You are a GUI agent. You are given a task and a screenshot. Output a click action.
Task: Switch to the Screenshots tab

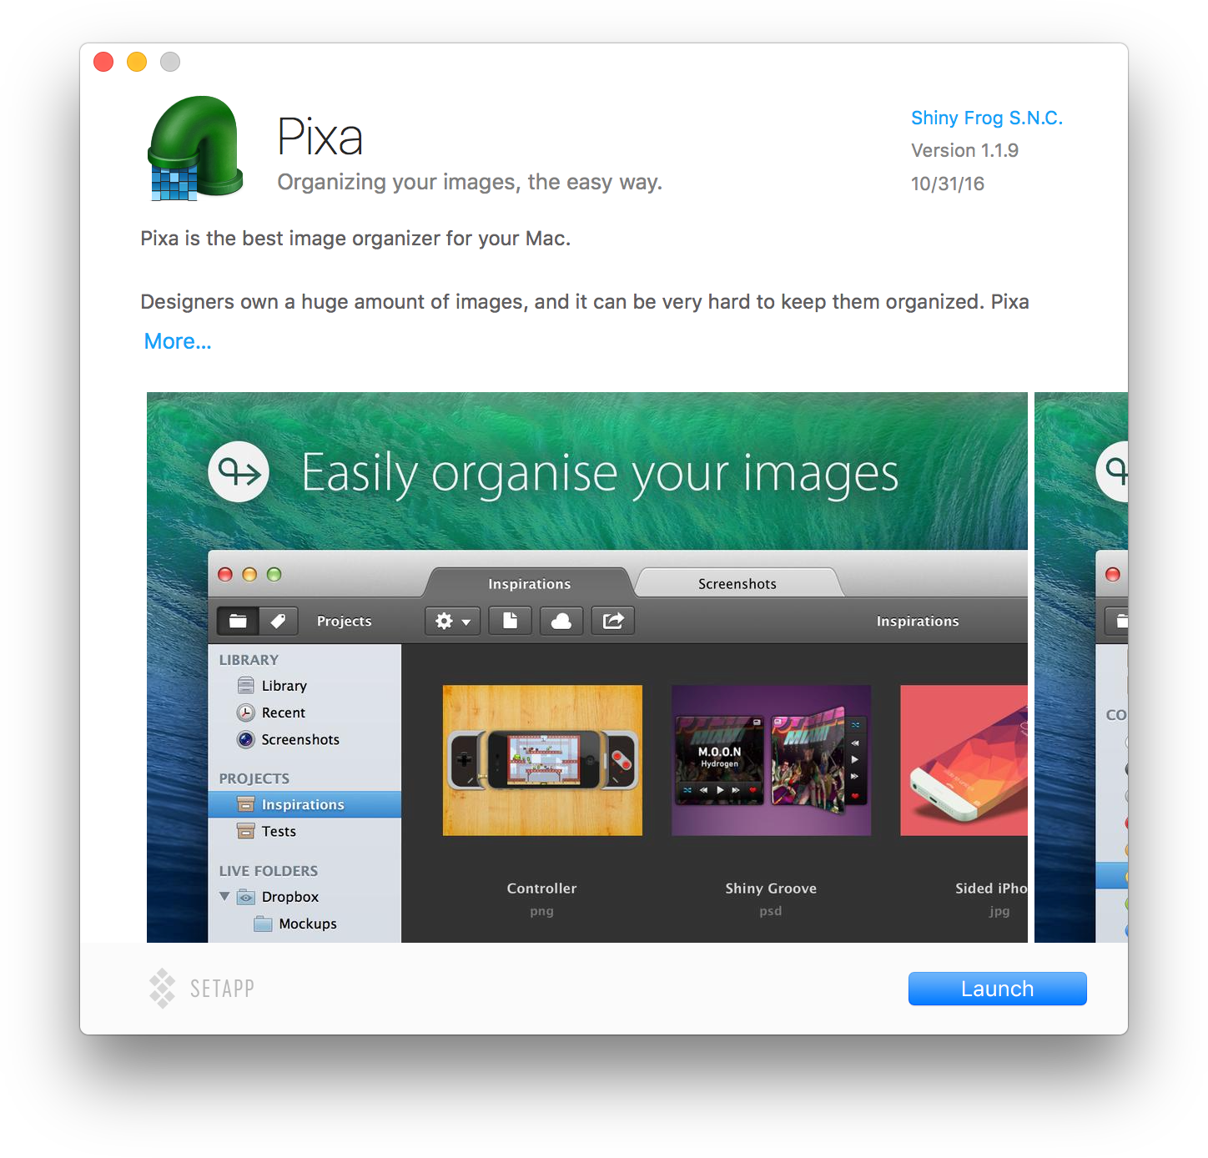pos(737,584)
